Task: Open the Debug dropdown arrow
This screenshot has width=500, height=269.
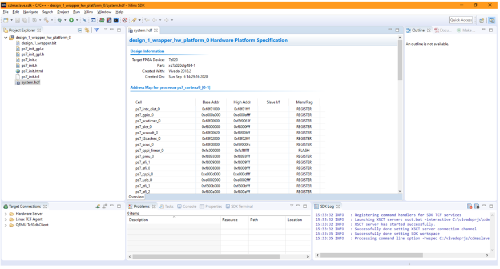Action: (x=66, y=20)
